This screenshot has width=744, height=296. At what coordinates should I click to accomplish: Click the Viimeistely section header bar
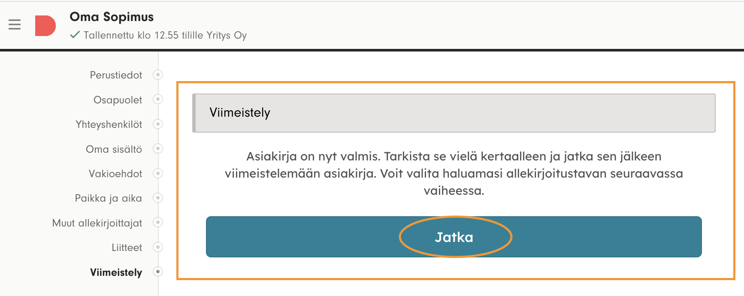tap(454, 113)
